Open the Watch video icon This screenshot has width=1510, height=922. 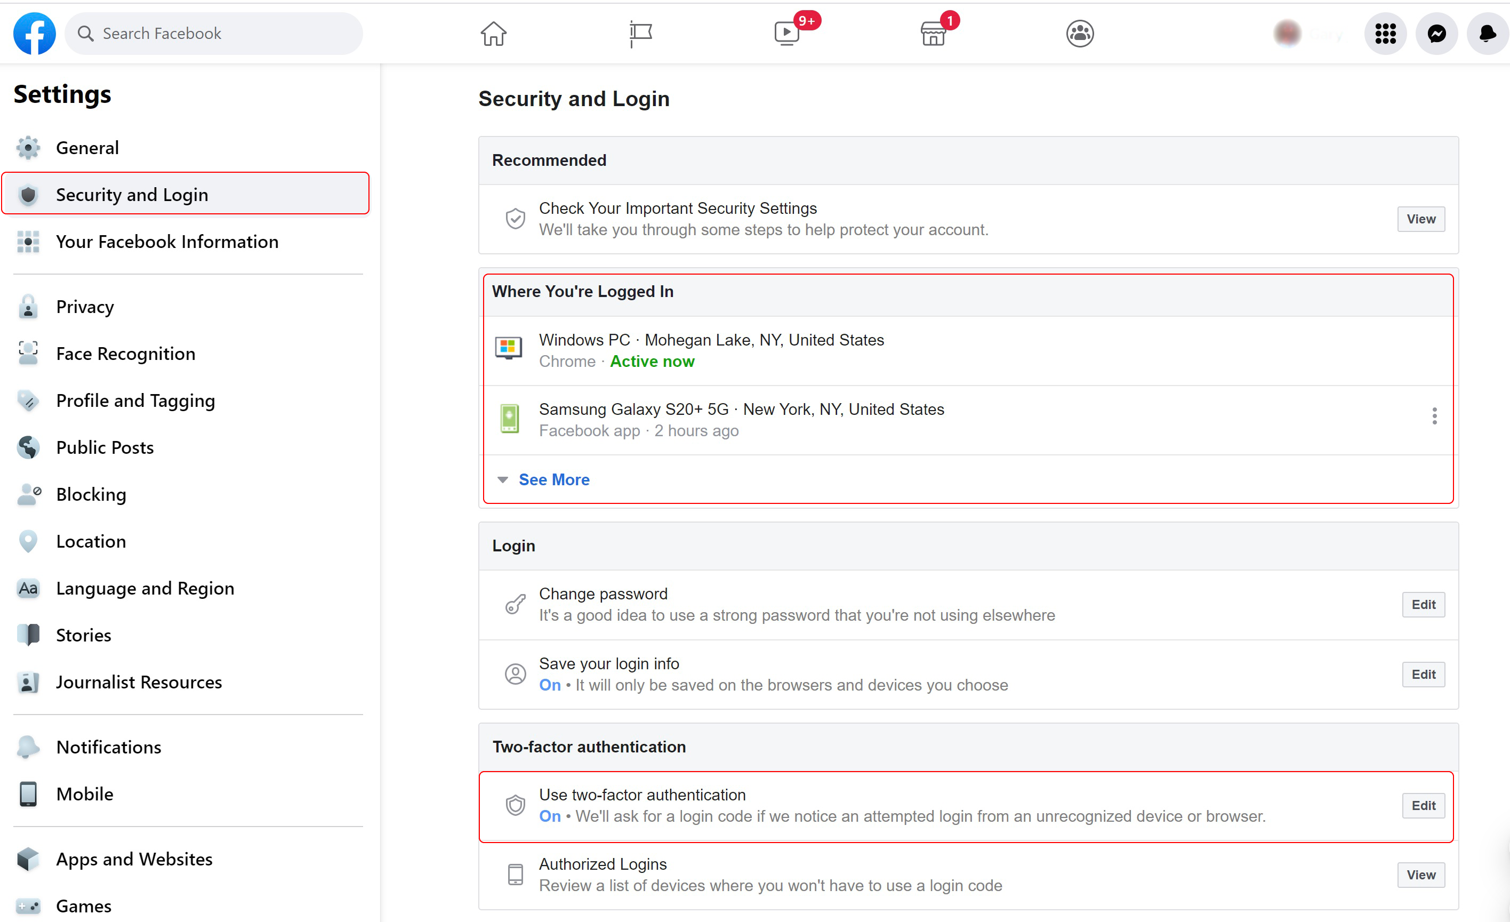(x=787, y=33)
